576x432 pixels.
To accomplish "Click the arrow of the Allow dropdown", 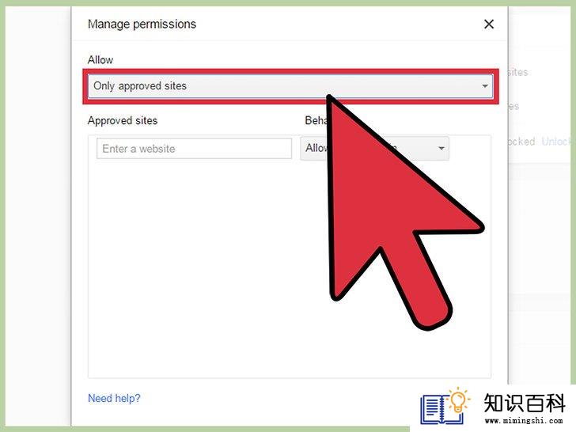I will point(485,86).
